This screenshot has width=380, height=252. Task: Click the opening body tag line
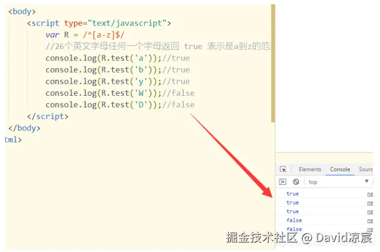(22, 12)
